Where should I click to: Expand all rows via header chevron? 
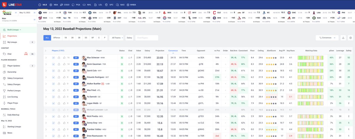coord(46,51)
